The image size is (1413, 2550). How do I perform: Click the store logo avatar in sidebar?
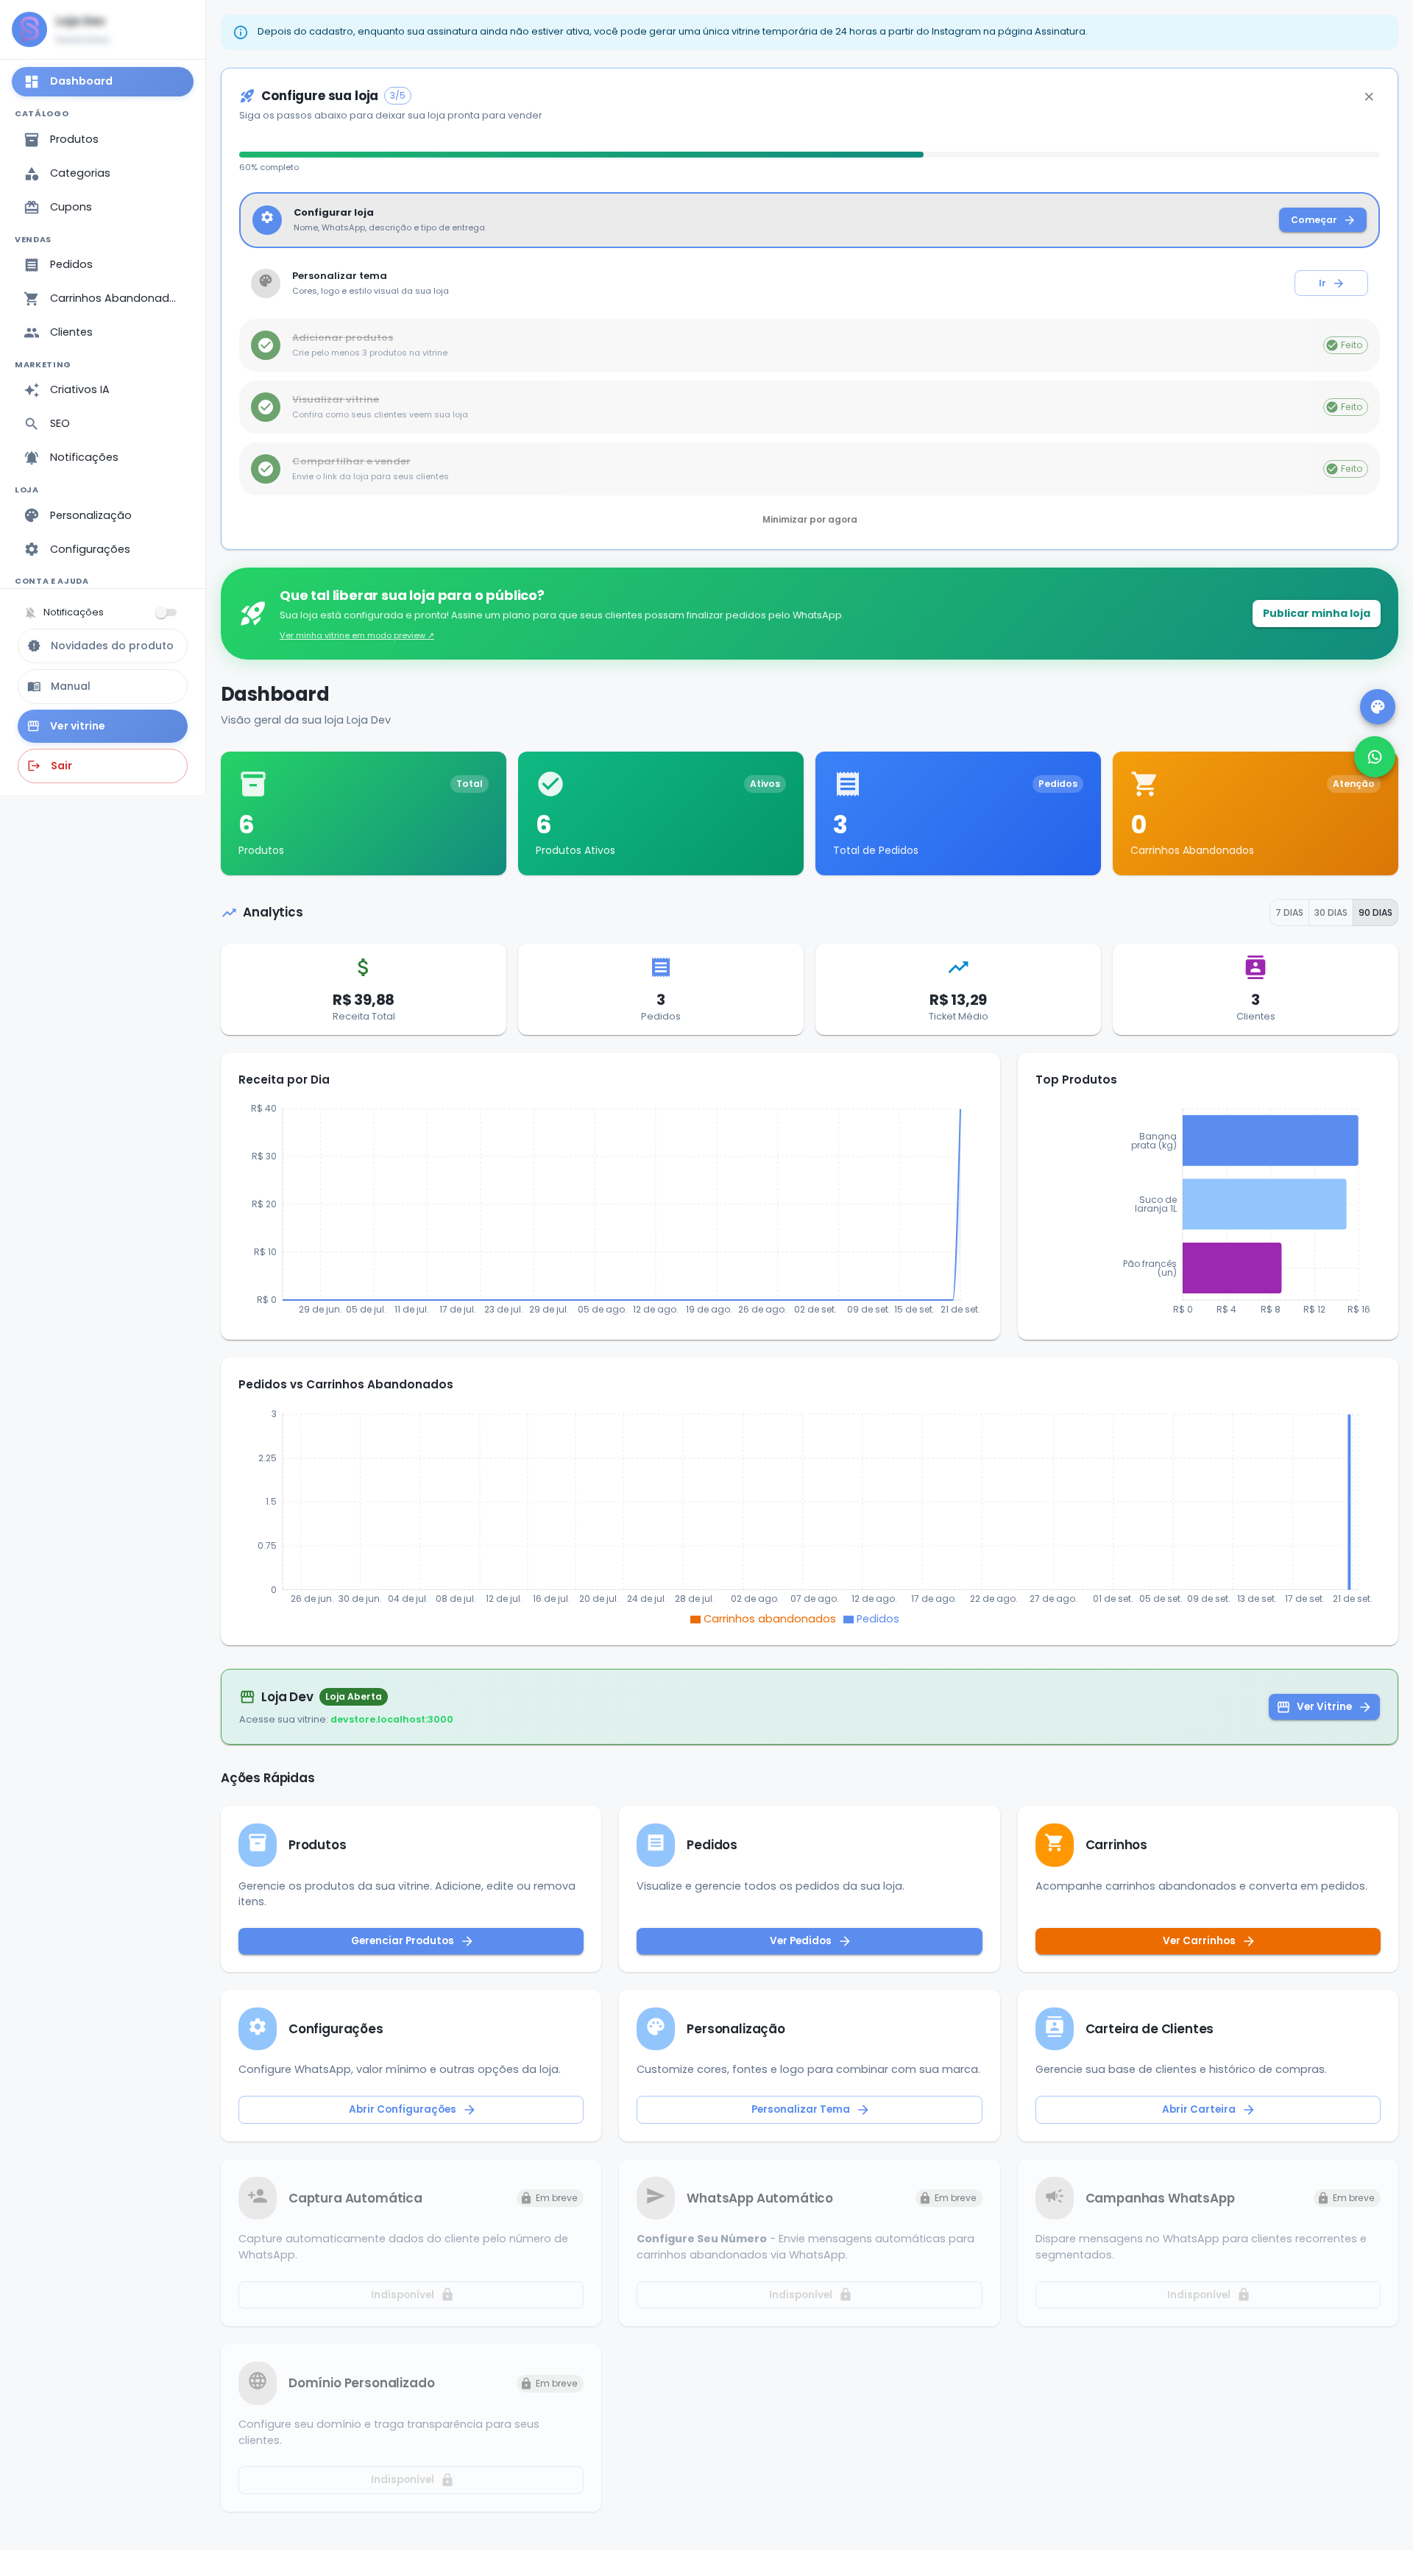(x=29, y=29)
